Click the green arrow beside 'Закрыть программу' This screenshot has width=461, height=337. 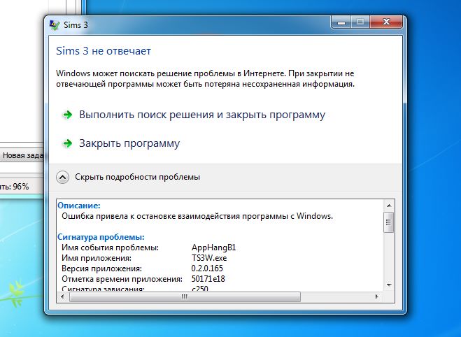[x=68, y=143]
